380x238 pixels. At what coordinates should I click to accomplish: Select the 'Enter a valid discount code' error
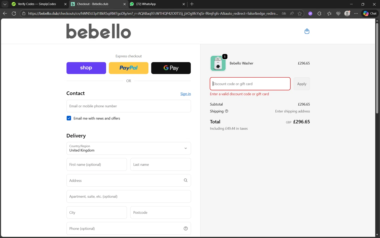click(239, 94)
